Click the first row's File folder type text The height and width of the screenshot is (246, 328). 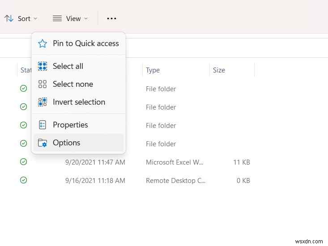point(161,89)
